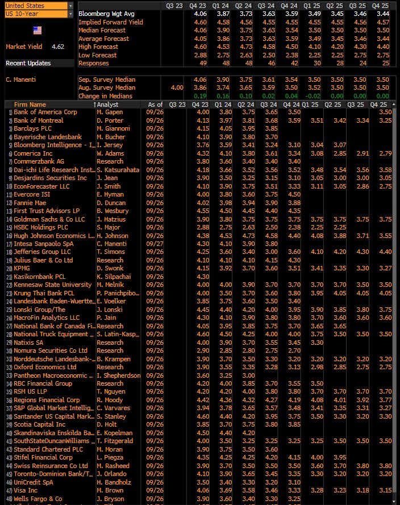Click analyst I. Shepherdson name

click(119, 375)
